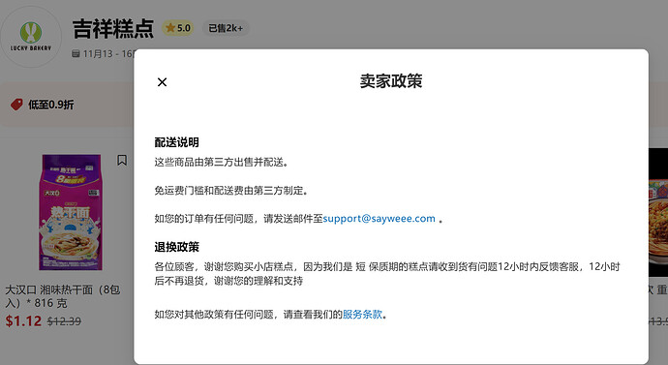Click the Lucky Bakery logo

[31, 37]
